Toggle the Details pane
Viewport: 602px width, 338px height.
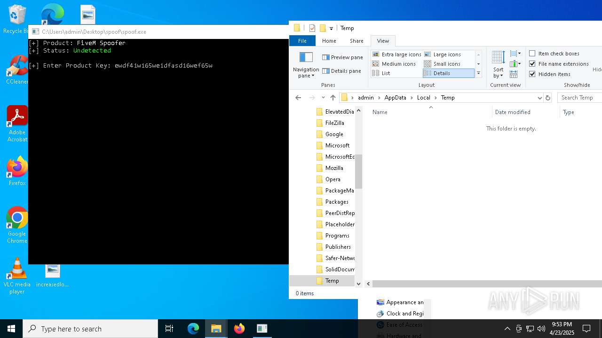tap(341, 71)
